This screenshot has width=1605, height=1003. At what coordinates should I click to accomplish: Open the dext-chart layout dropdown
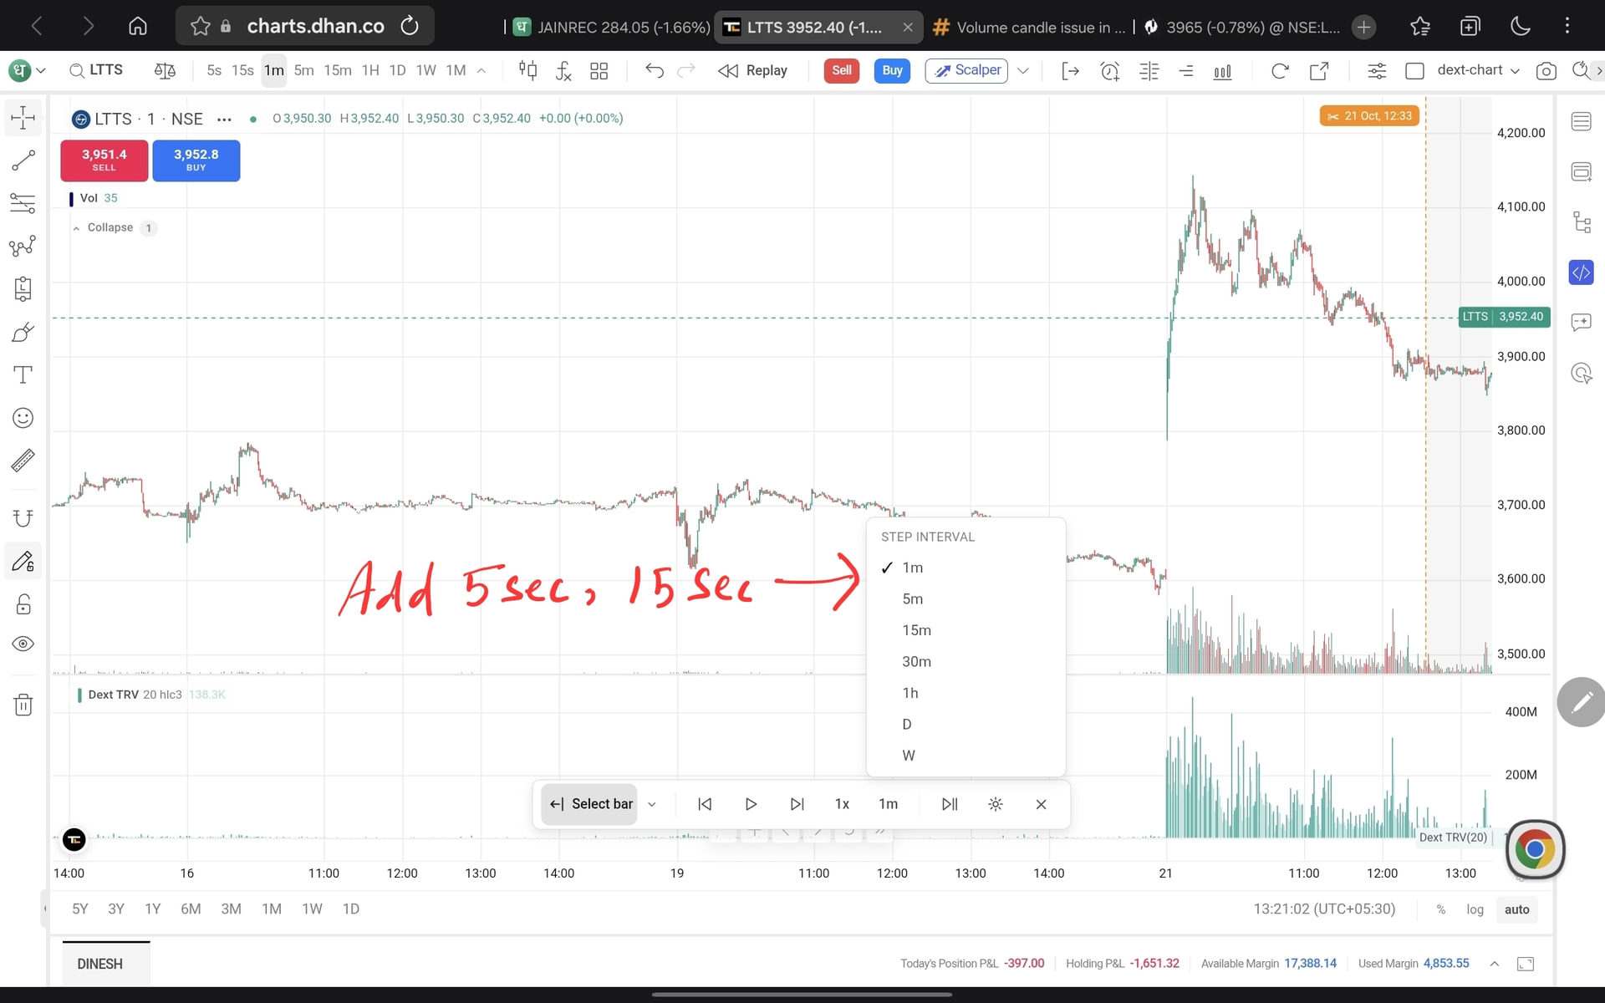pyautogui.click(x=1478, y=70)
